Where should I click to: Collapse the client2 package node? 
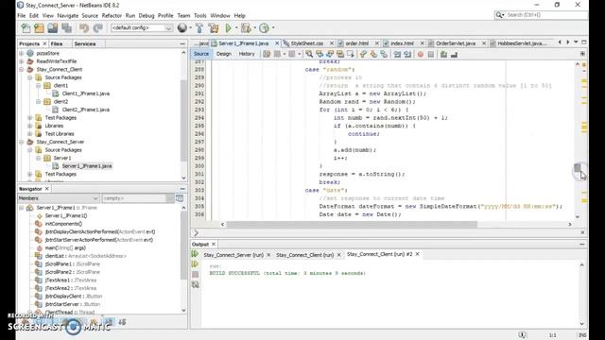coord(39,102)
